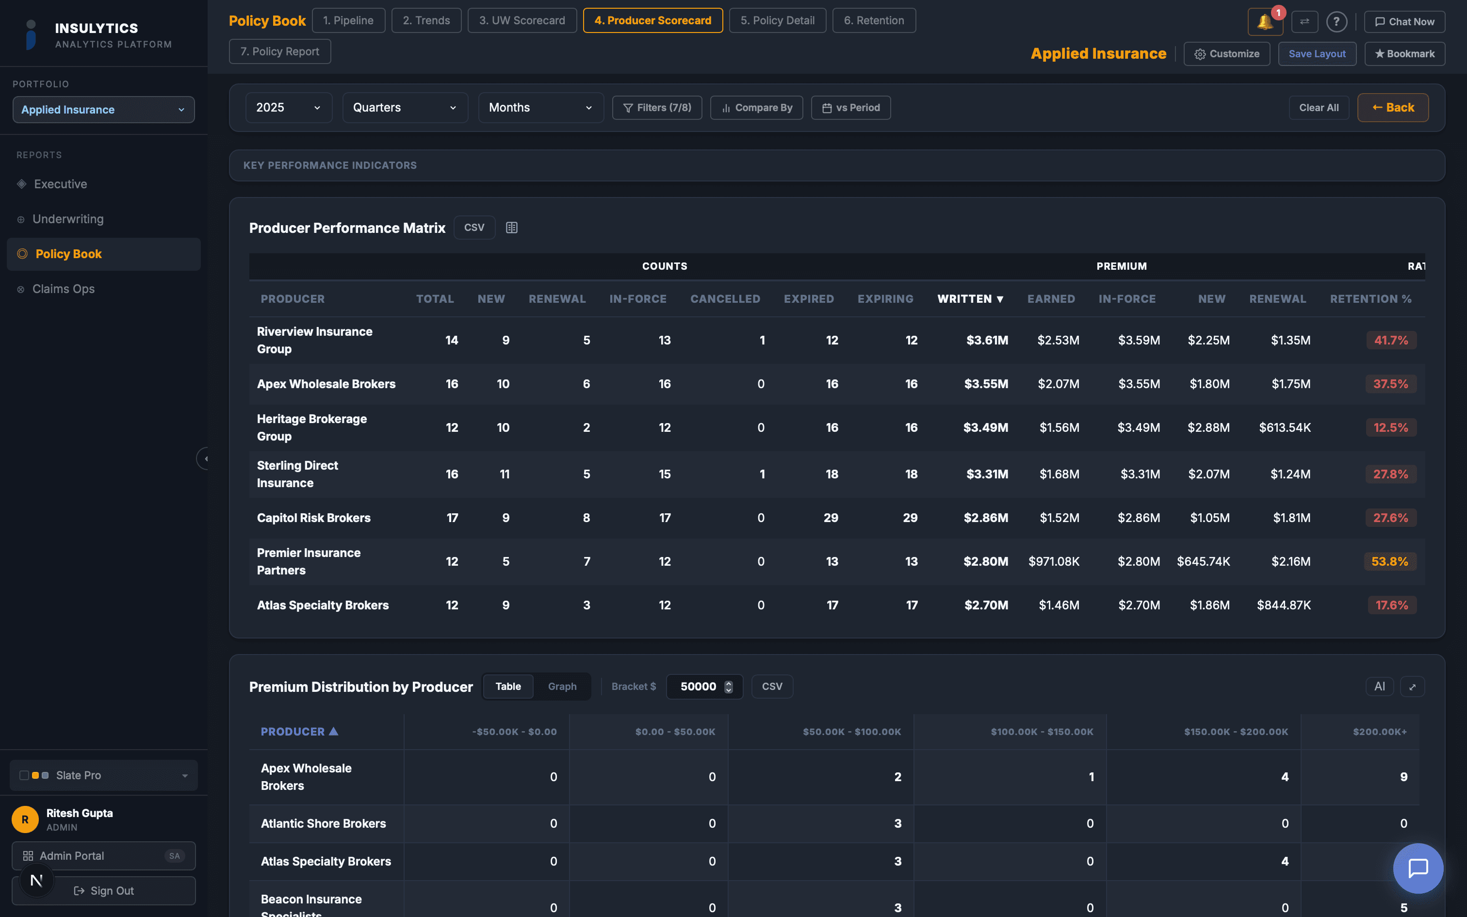The image size is (1467, 917).
Task: Sort distribution table by Producer header
Action: (x=299, y=732)
